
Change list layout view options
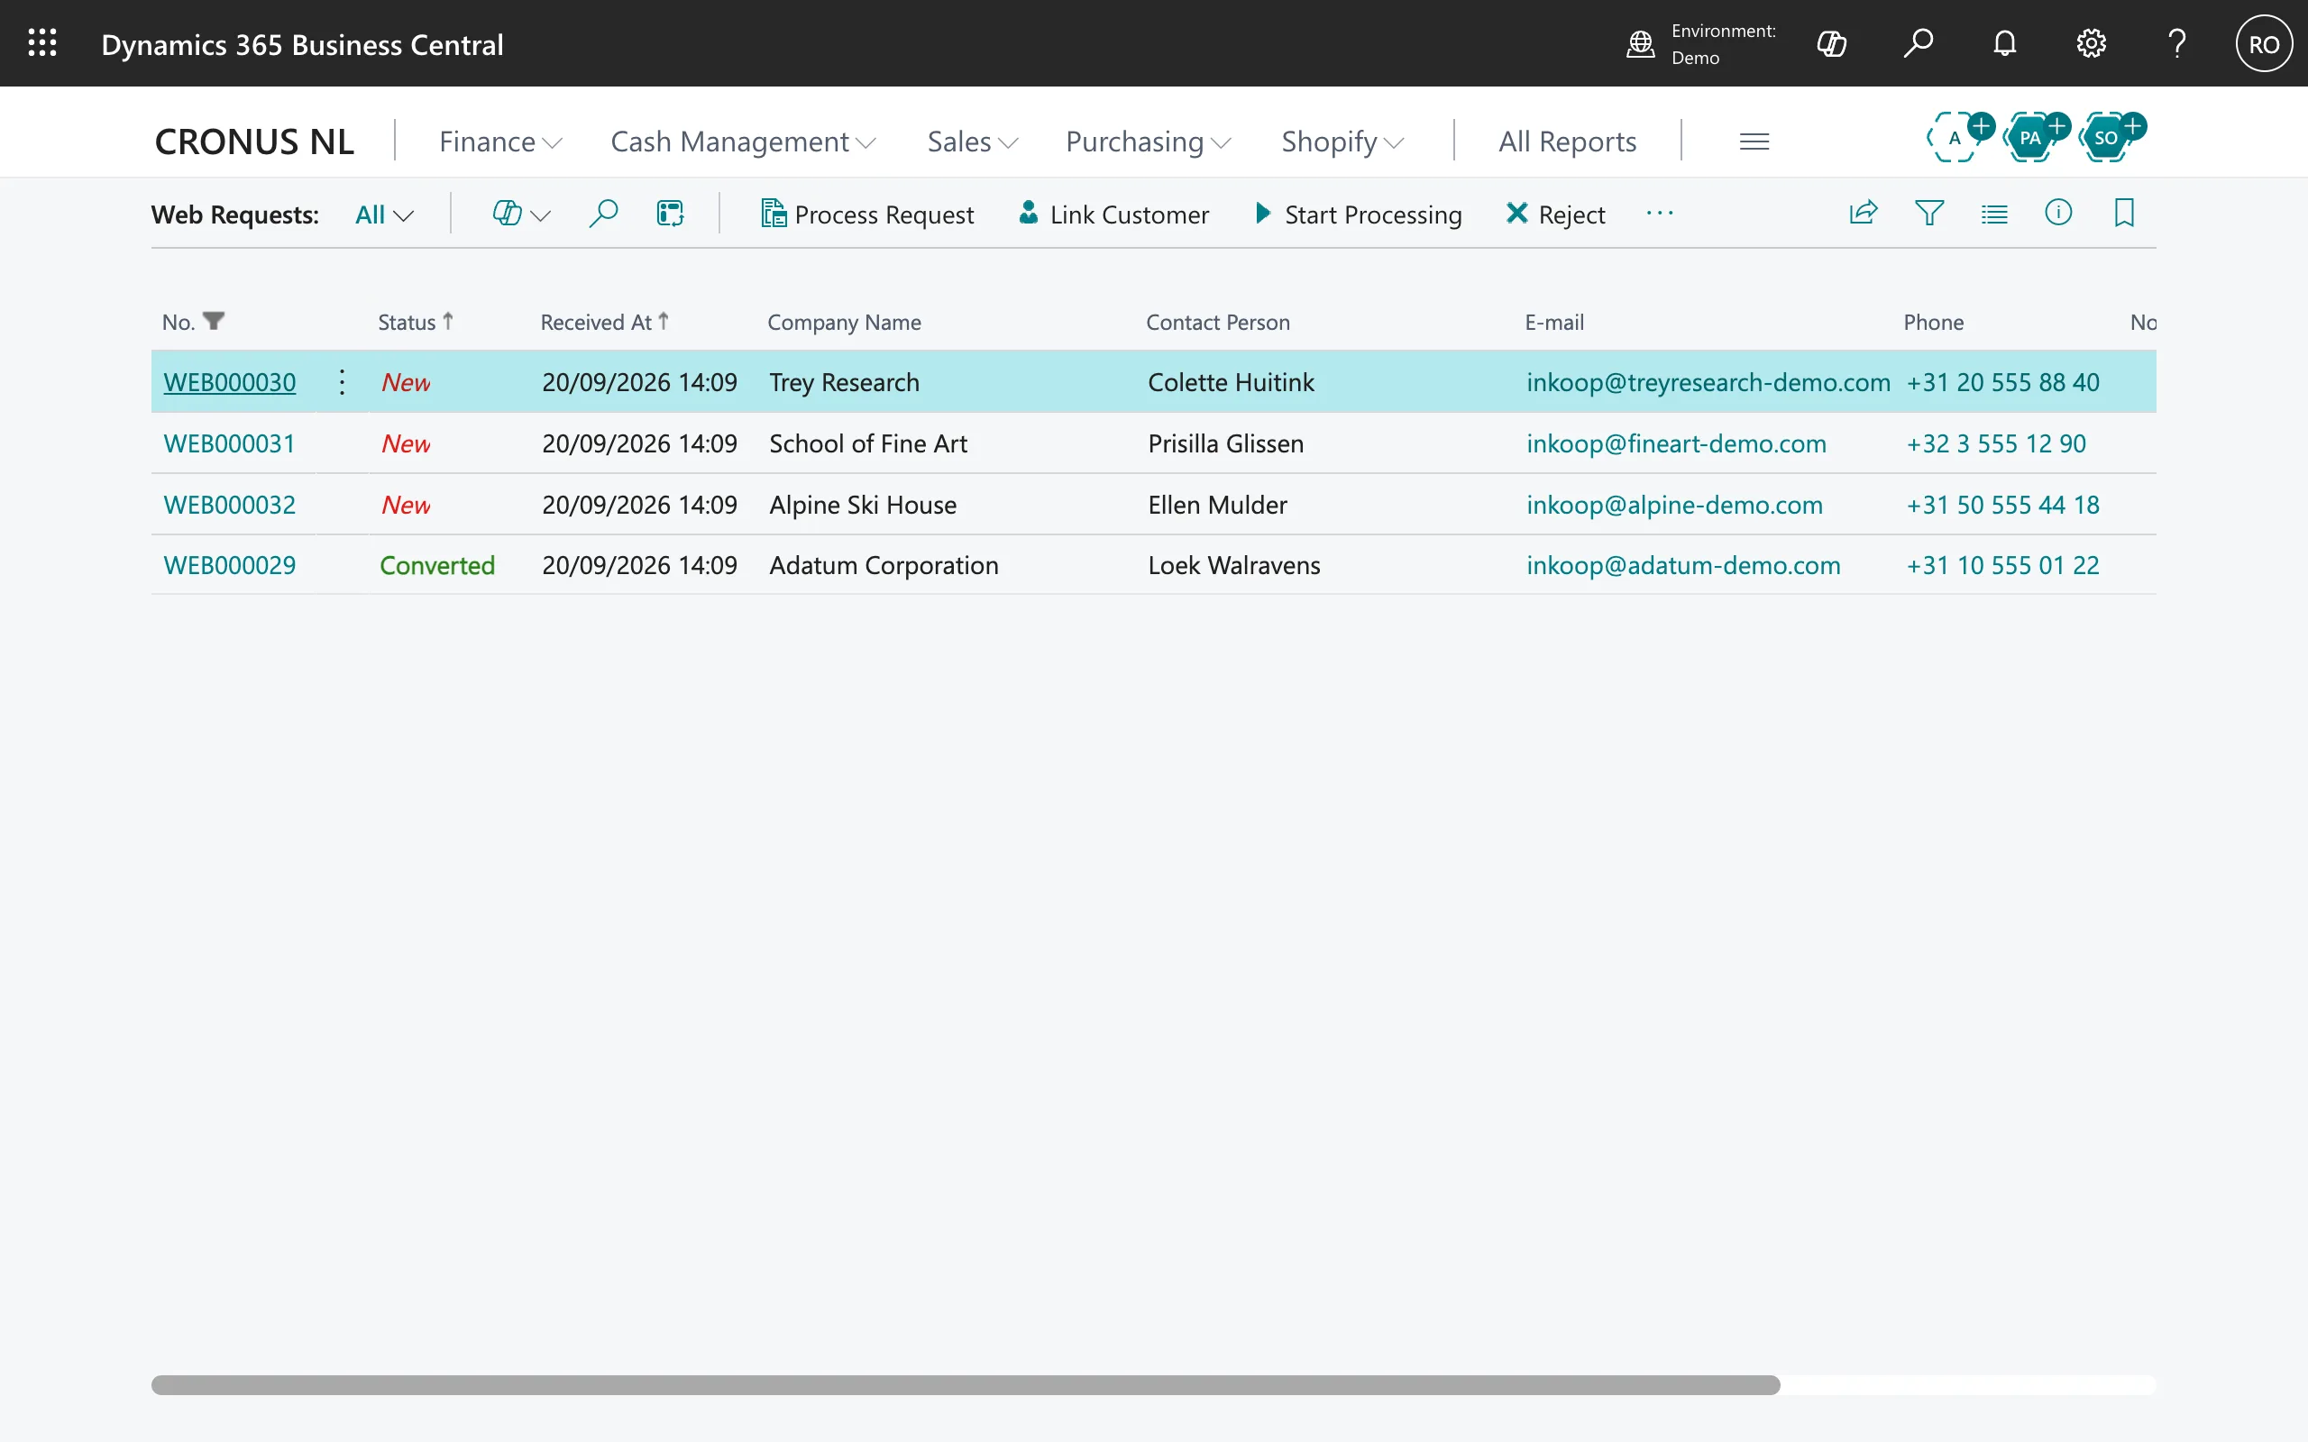click(1994, 213)
